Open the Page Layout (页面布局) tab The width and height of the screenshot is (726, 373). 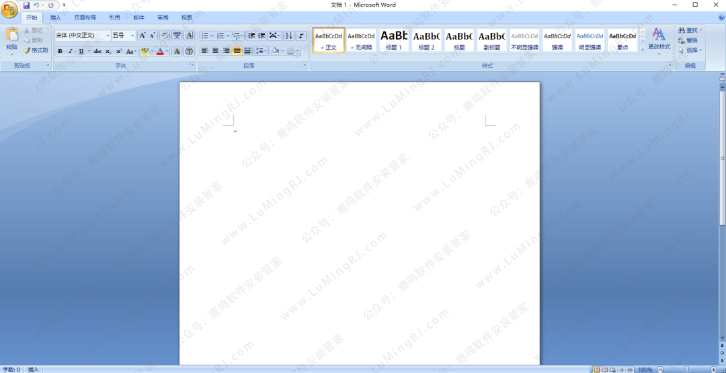[x=85, y=17]
